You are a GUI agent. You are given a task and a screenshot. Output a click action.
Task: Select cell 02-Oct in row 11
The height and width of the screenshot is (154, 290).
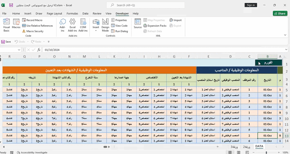268,124
